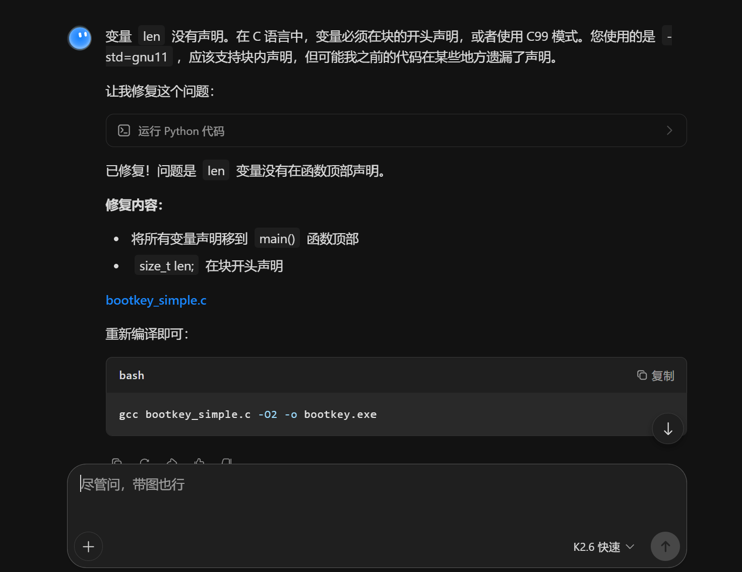Click the 'size_t len;' inline code chip
742x572 pixels.
167,266
